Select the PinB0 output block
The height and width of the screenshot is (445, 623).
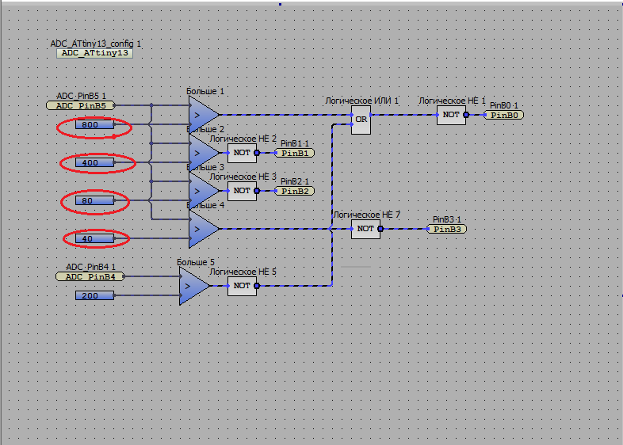pyautogui.click(x=504, y=115)
